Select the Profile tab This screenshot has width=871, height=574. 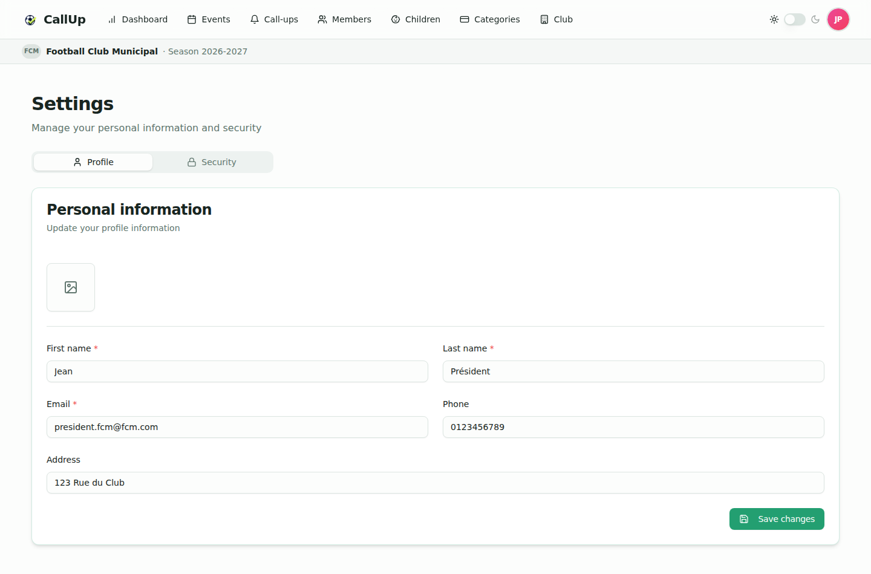(x=93, y=162)
